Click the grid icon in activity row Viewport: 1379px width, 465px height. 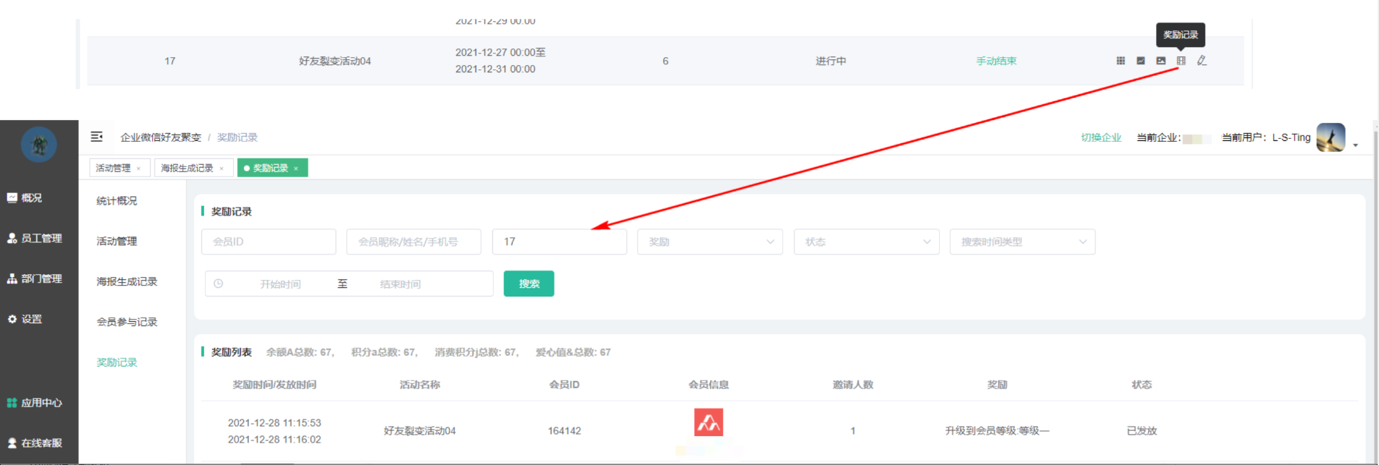[1120, 61]
